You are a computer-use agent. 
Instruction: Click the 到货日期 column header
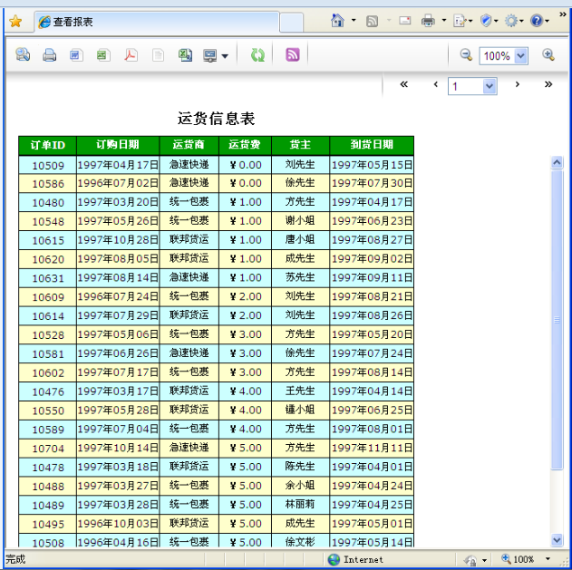pos(372,145)
